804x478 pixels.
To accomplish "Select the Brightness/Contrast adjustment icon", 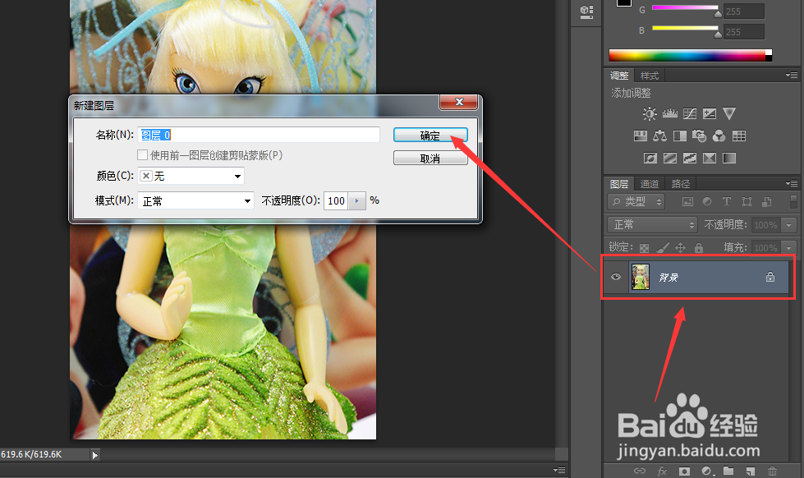I will pos(649,113).
